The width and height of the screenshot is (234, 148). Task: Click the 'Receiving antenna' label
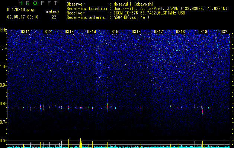pyautogui.click(x=86, y=17)
